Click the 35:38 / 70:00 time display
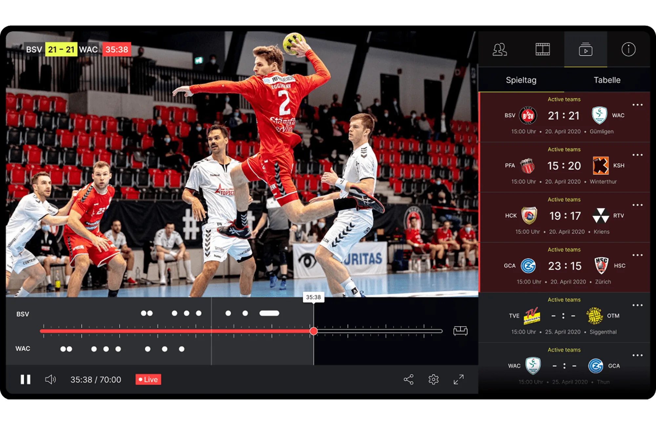 [96, 379]
